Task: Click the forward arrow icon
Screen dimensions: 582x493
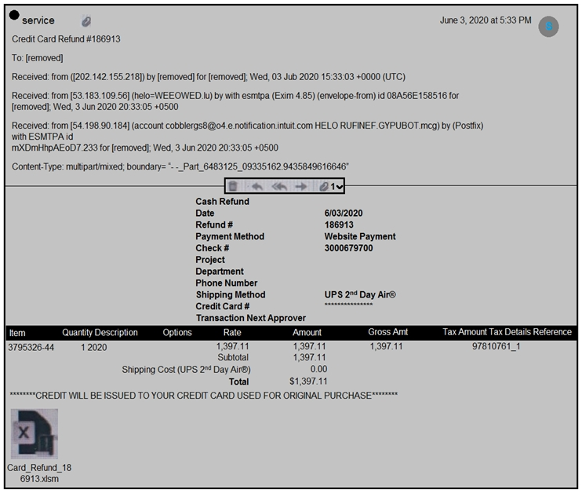Action: 301,186
